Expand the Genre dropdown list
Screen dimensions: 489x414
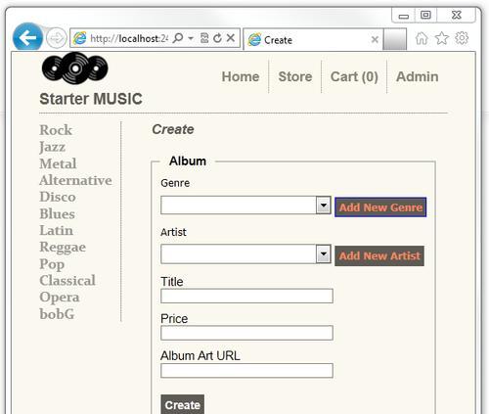click(x=324, y=206)
